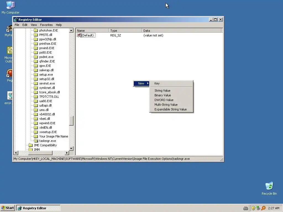Click the salwrap.dll folder icon

(36, 70)
